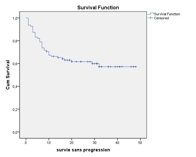Click the Censored legend label
Screen dimensions: 196x157
point(160,18)
